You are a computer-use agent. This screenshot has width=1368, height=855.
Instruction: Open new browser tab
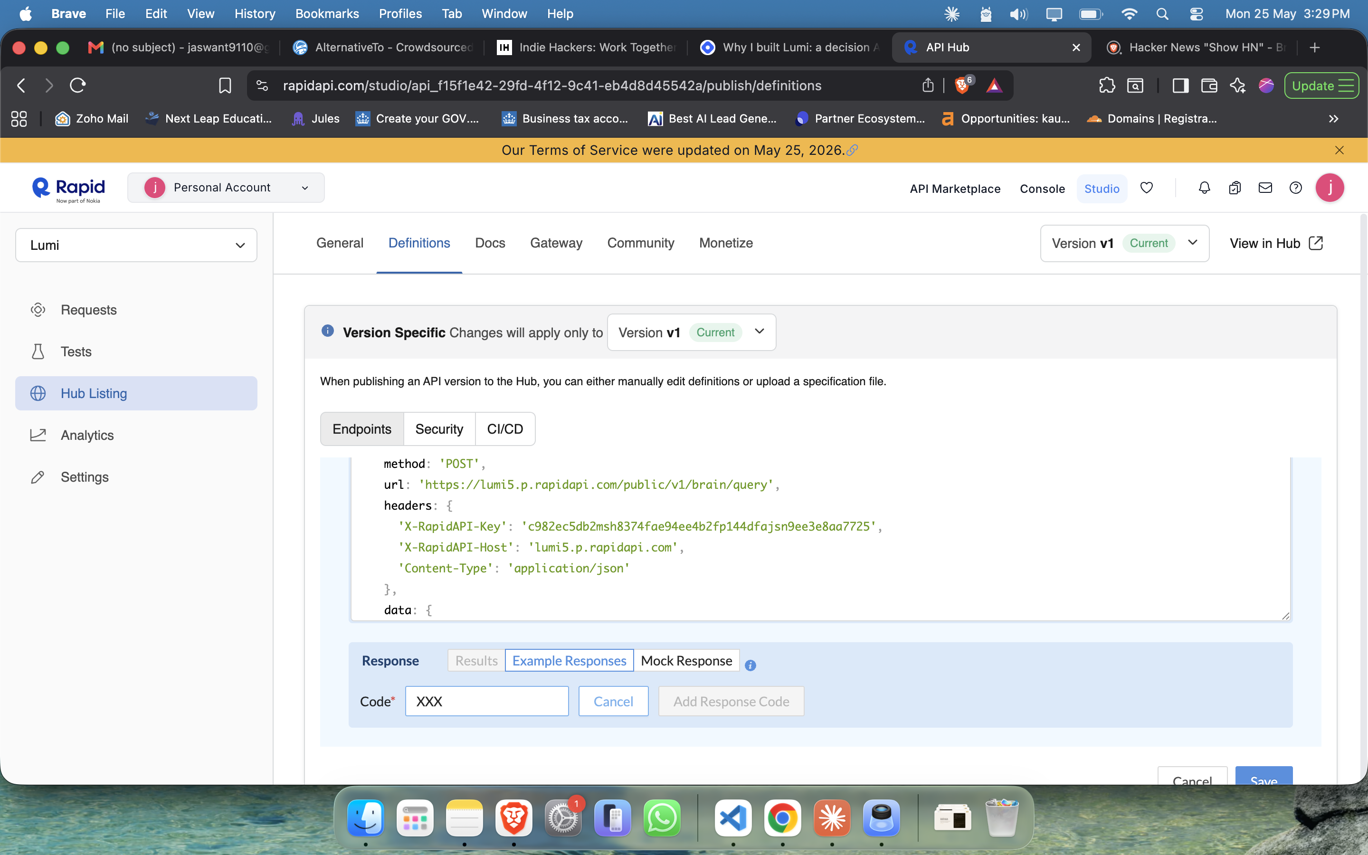click(1314, 47)
